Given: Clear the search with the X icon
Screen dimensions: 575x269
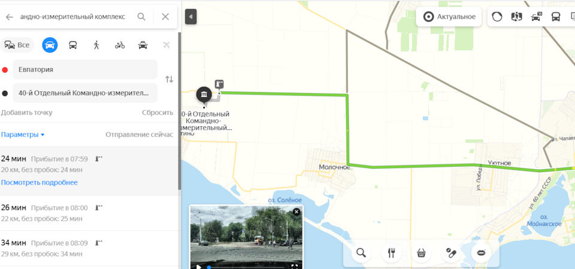Looking at the screenshot, I should tap(165, 17).
